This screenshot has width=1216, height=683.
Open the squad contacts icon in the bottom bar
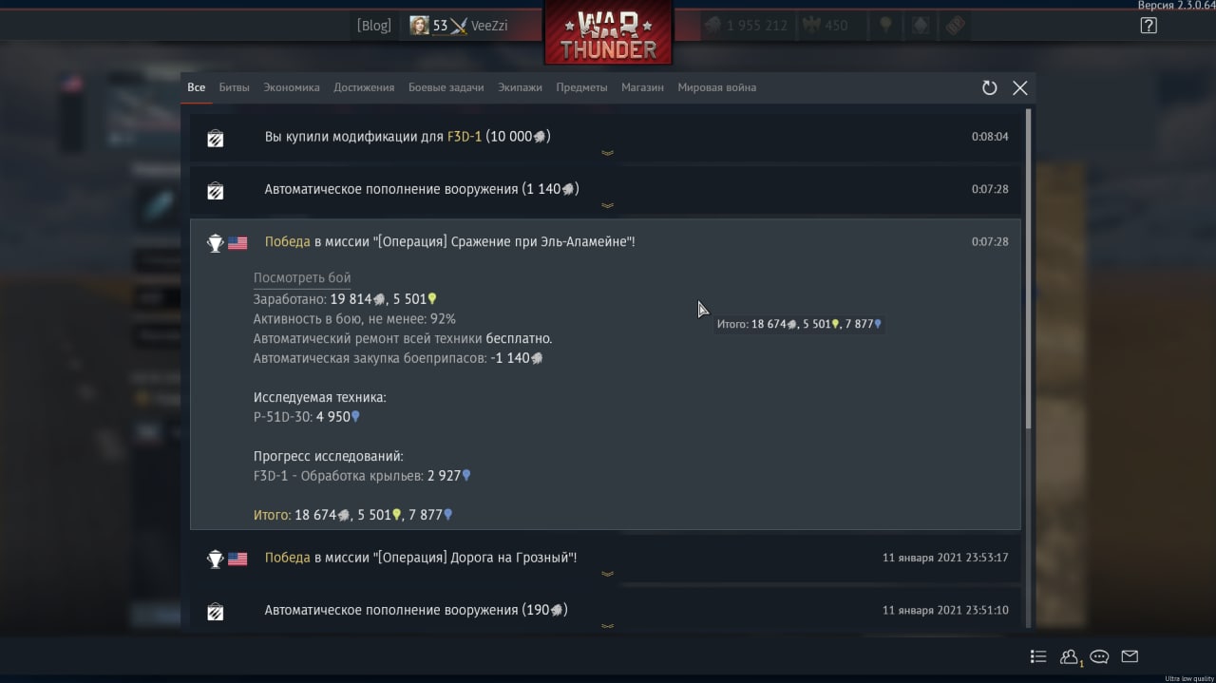click(x=1070, y=656)
